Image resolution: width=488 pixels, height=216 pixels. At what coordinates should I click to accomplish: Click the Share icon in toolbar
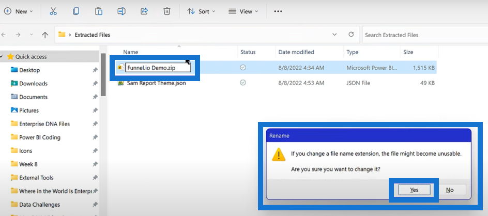coord(144,11)
